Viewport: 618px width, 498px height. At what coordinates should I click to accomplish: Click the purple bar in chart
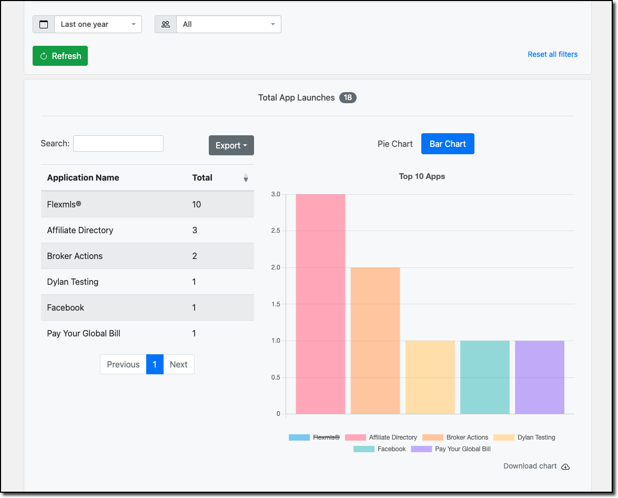pyautogui.click(x=540, y=377)
